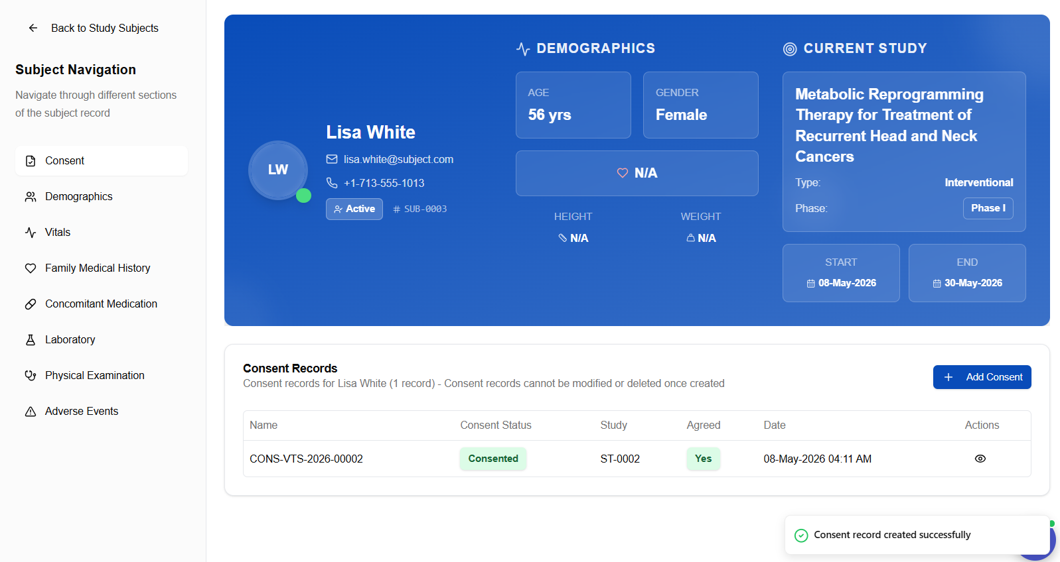Click the Add Consent button
Viewport: 1060px width, 562px height.
pyautogui.click(x=982, y=377)
